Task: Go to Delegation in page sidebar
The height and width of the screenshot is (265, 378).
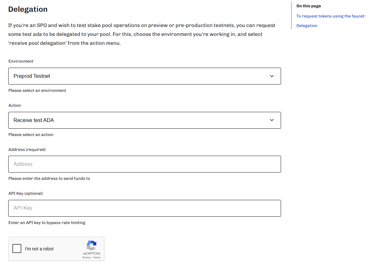Action: coord(307,26)
